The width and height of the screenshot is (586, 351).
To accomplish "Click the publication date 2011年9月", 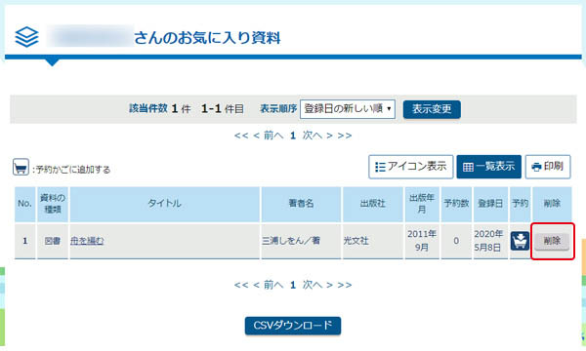I will tap(422, 241).
